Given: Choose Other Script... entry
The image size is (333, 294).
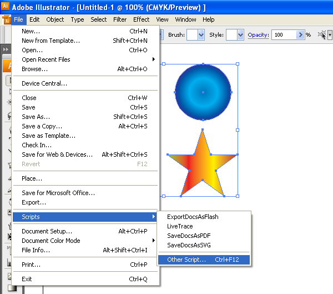Looking at the screenshot, I should (204, 260).
